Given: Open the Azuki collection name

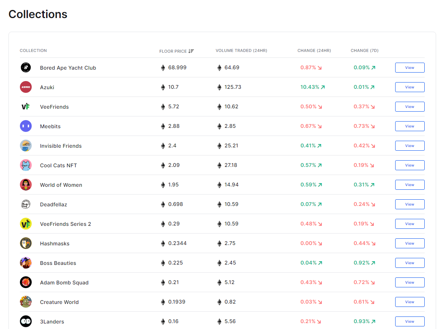Looking at the screenshot, I should pos(47,87).
